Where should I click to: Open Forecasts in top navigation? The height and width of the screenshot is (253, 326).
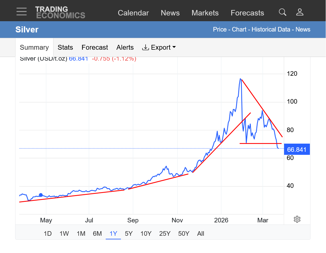pos(247,13)
